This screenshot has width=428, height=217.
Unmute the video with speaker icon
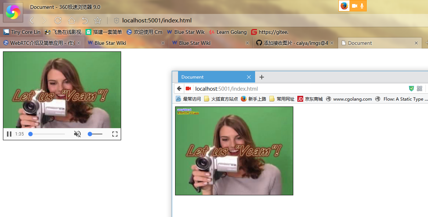(x=77, y=134)
